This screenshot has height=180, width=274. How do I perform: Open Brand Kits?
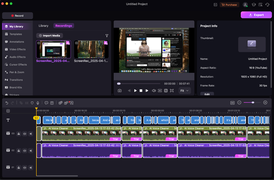[16, 87]
